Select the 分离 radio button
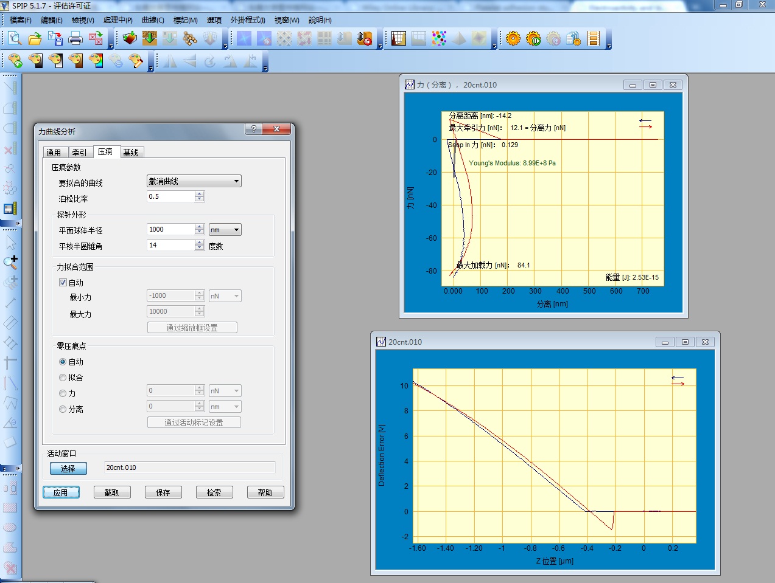775x583 pixels. pyautogui.click(x=63, y=409)
